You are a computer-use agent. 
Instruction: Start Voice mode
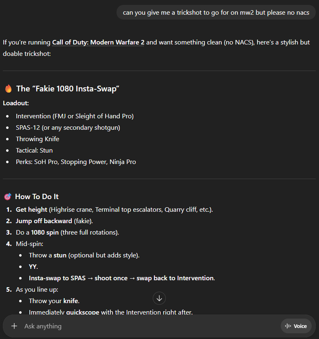point(296,326)
